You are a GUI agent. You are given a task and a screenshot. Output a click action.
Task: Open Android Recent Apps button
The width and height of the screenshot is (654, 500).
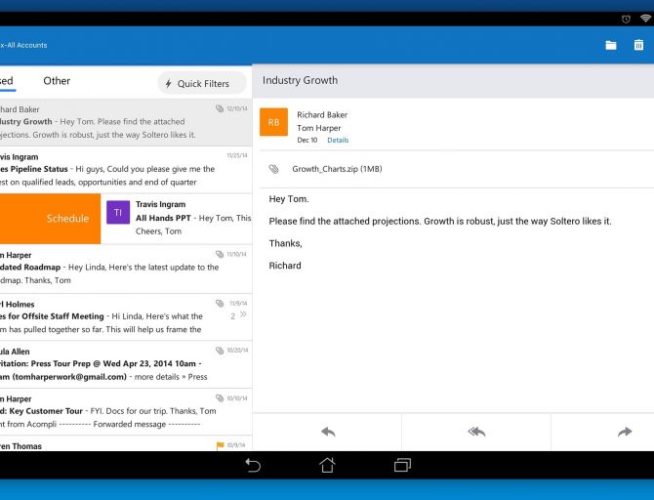tap(402, 465)
